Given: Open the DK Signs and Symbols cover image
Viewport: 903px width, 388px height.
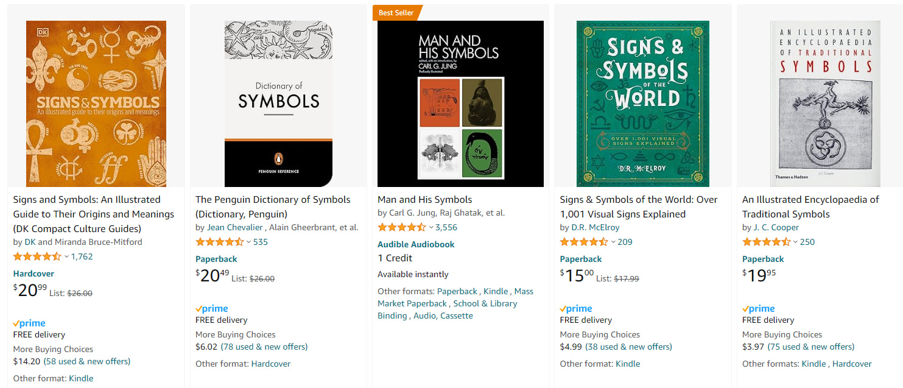Looking at the screenshot, I should tap(96, 104).
